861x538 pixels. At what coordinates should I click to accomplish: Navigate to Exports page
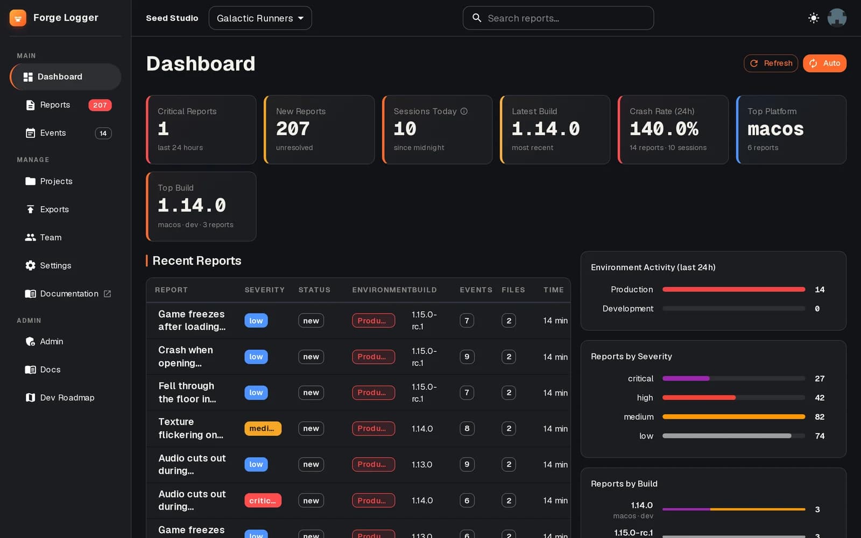65,209
